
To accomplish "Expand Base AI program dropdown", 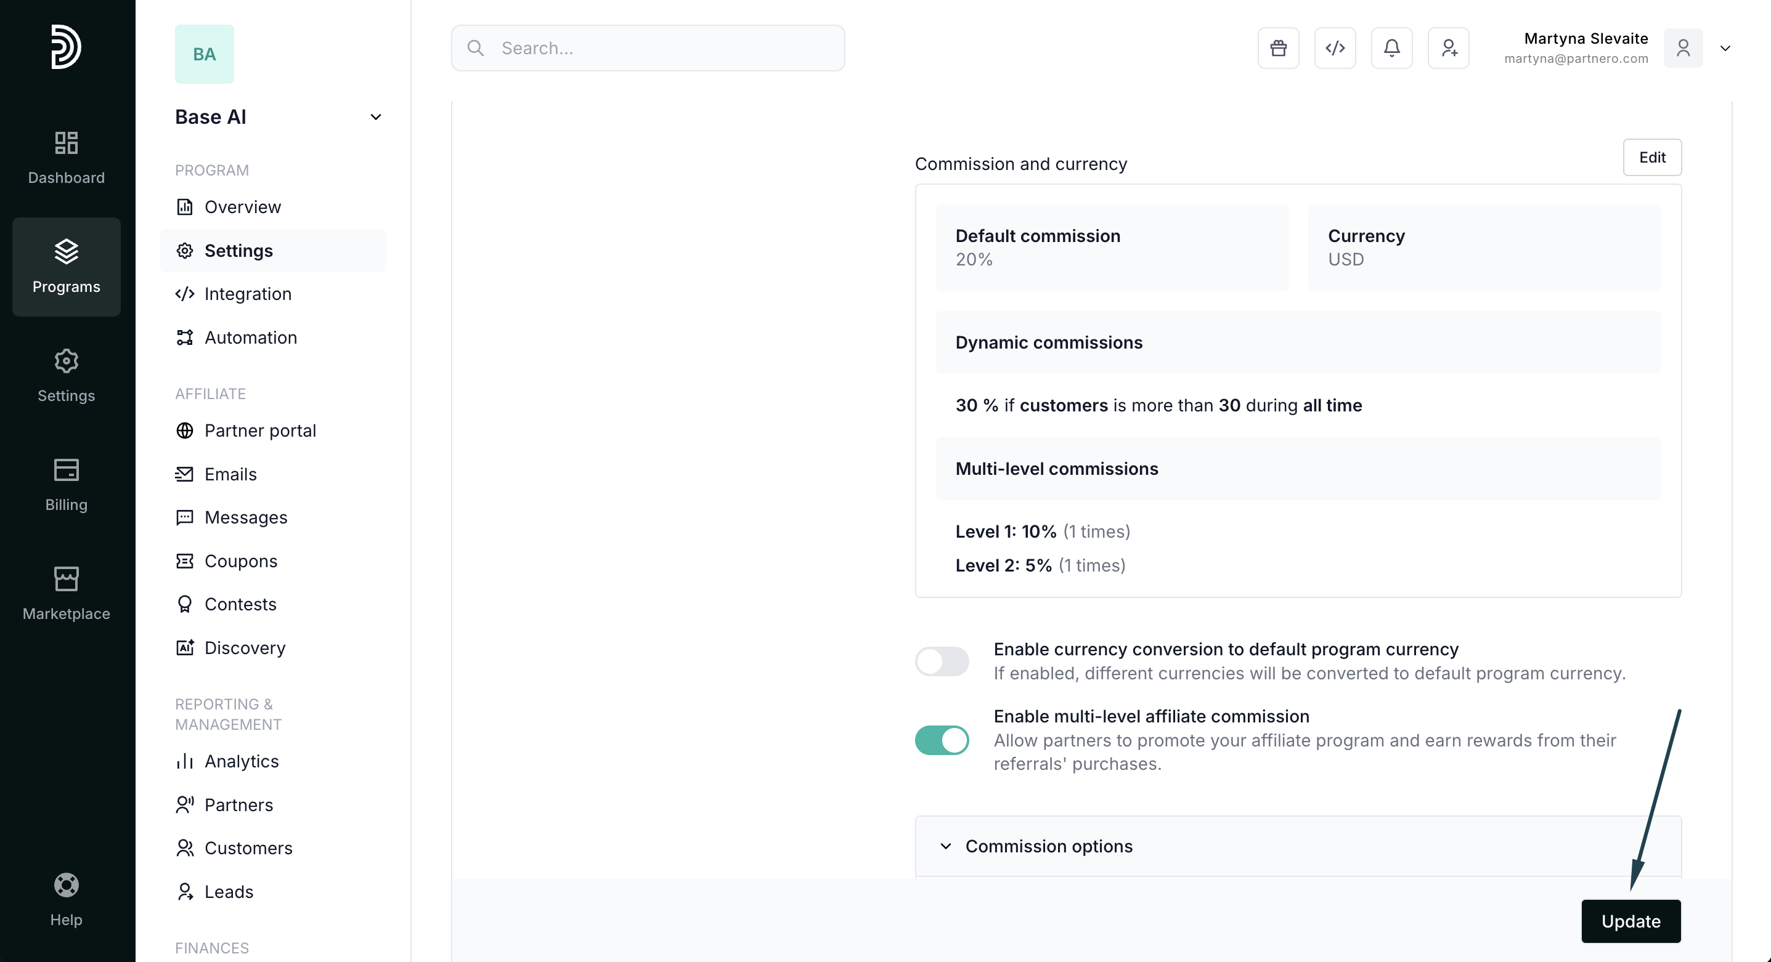I will (375, 117).
